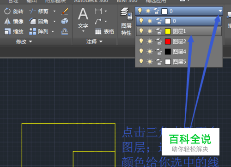Viewport: 231px width, 167px height.
Task: Click the Offset tool icon
Action: [x=65, y=31]
